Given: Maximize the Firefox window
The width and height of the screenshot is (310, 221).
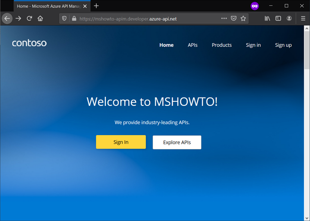Looking at the screenshot, I should click(x=286, y=6).
